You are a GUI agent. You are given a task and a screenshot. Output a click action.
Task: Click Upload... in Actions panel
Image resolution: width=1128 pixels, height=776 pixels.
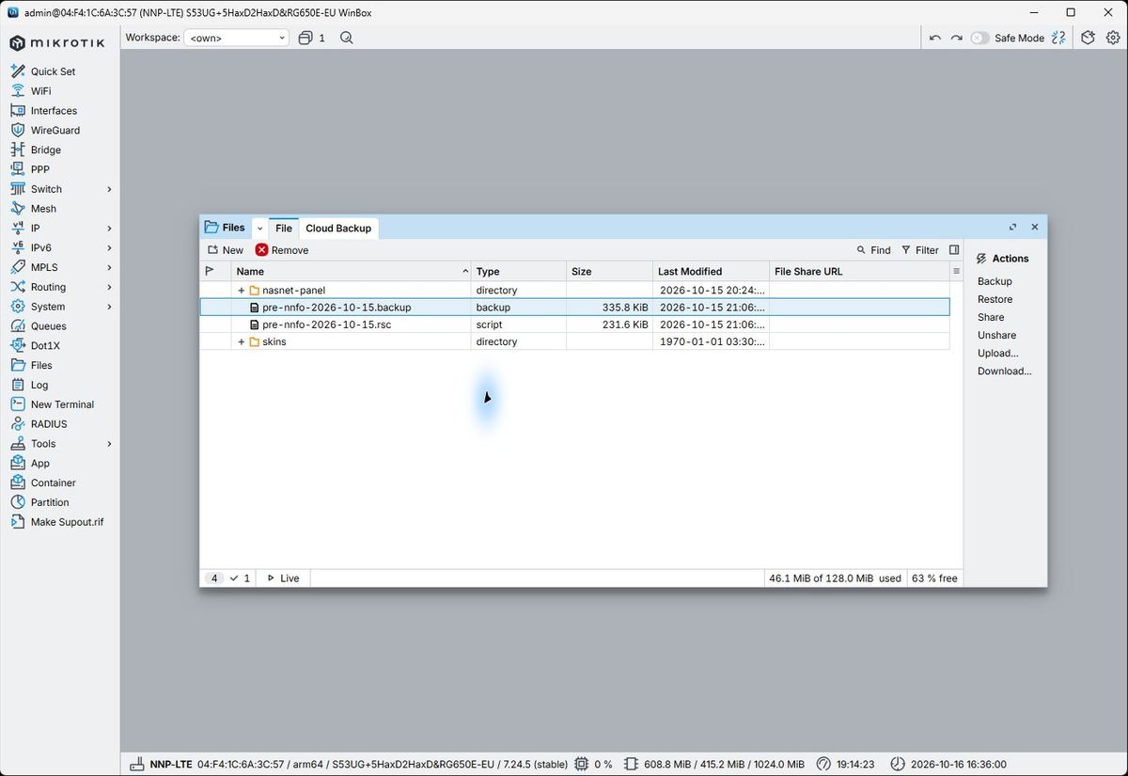tap(998, 353)
